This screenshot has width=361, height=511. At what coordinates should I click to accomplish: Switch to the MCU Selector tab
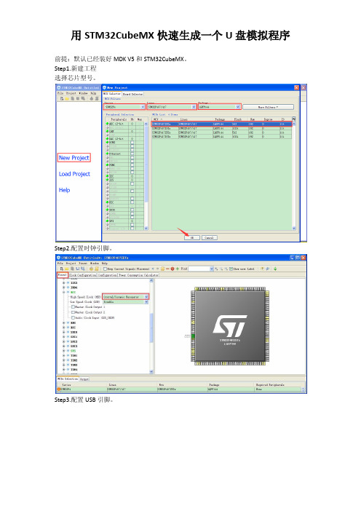pos(112,93)
